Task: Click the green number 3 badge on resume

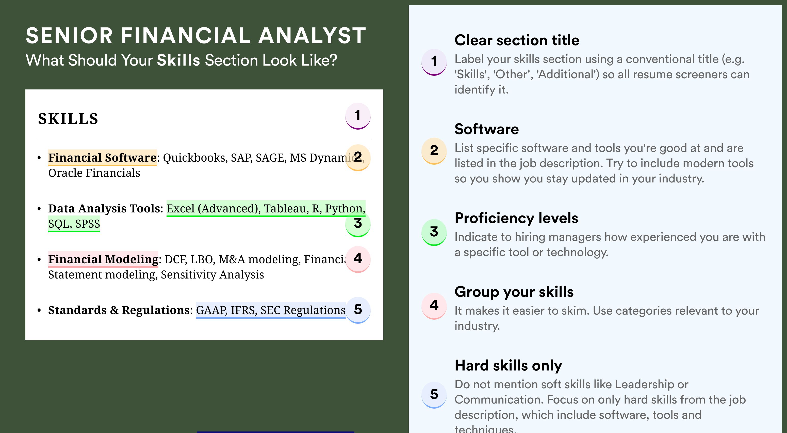Action: coord(358,224)
